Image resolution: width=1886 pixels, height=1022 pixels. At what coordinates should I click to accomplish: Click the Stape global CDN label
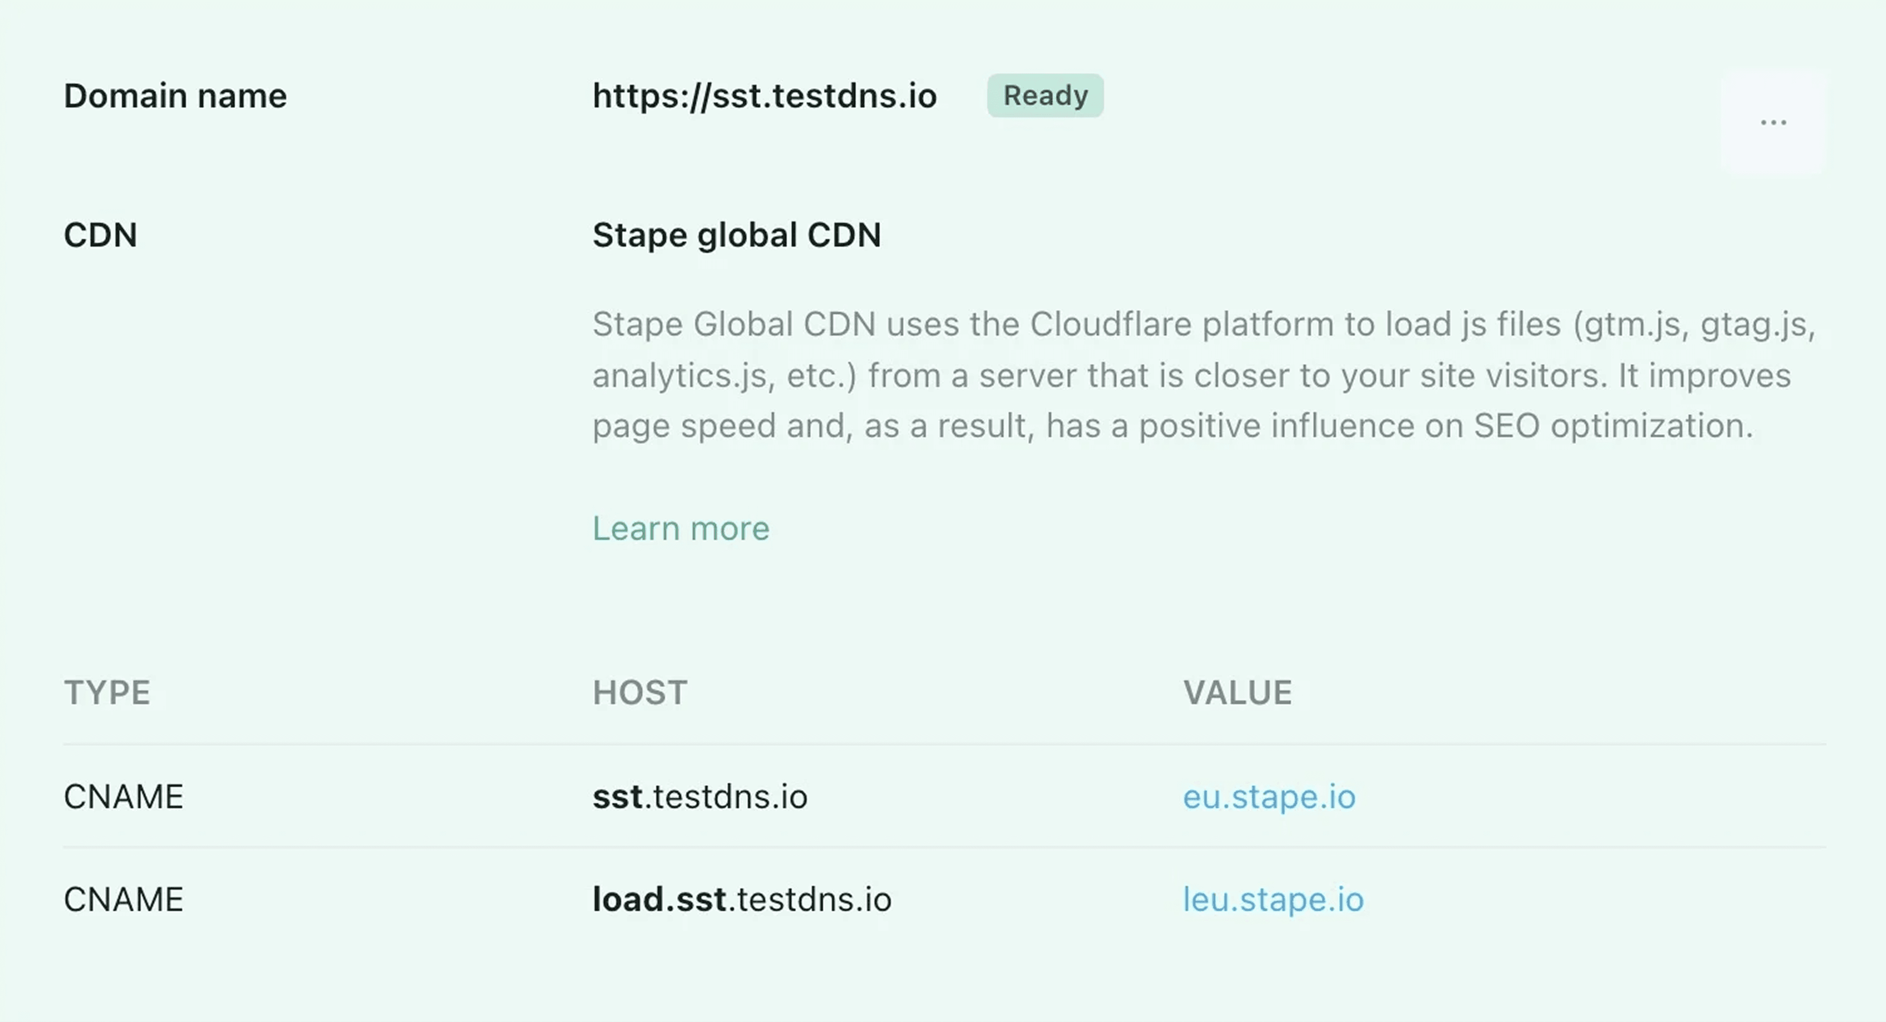tap(737, 235)
